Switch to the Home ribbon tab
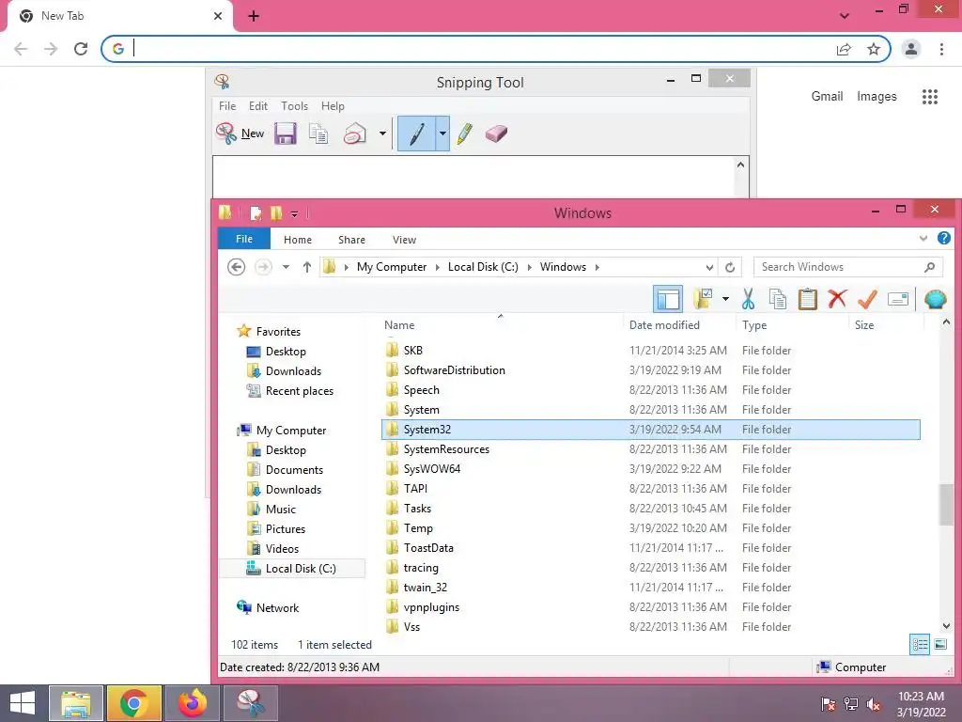 pyautogui.click(x=298, y=240)
